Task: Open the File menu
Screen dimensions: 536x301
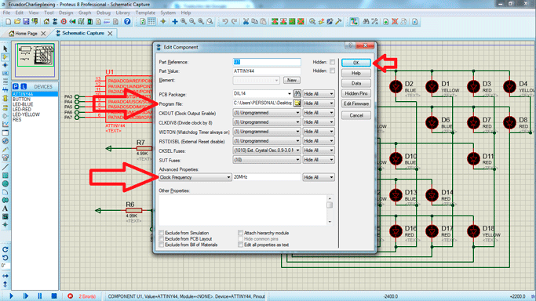Action: point(6,13)
